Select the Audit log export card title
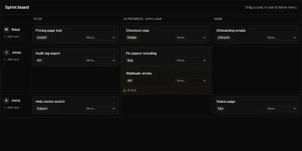Screen dimensions: 302x151 [48, 54]
